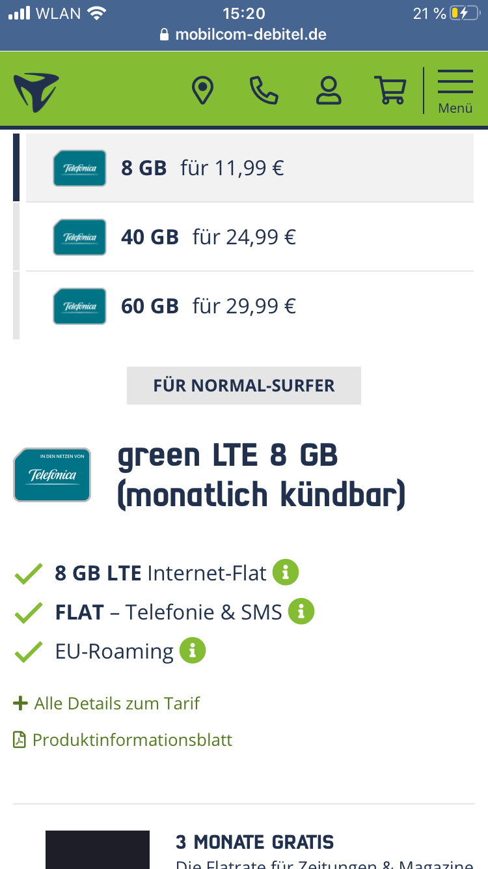Open the shopping cart icon
This screenshot has width=488, height=869.
(390, 91)
